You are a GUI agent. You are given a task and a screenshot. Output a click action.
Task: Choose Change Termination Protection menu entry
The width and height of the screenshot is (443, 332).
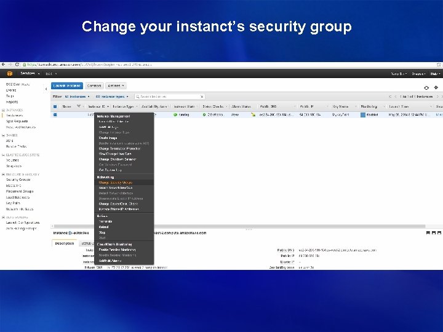pos(119,149)
